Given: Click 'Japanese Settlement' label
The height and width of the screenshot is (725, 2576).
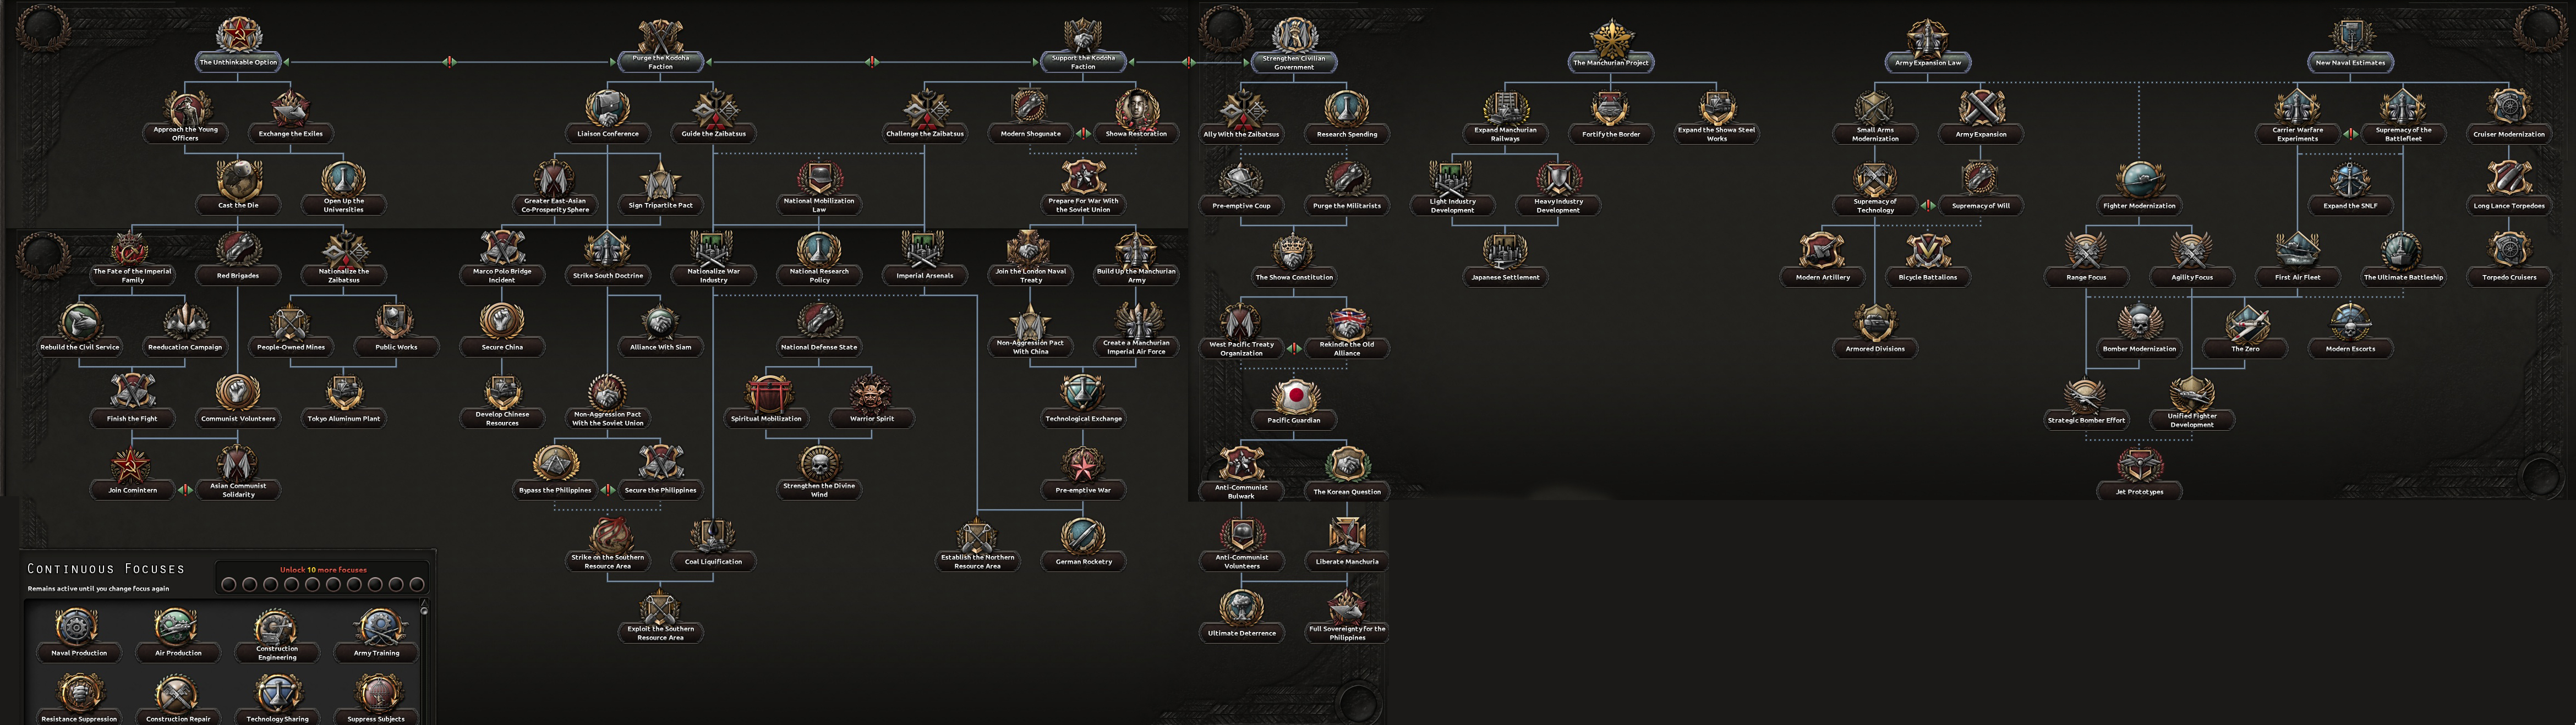Looking at the screenshot, I should 1505,277.
